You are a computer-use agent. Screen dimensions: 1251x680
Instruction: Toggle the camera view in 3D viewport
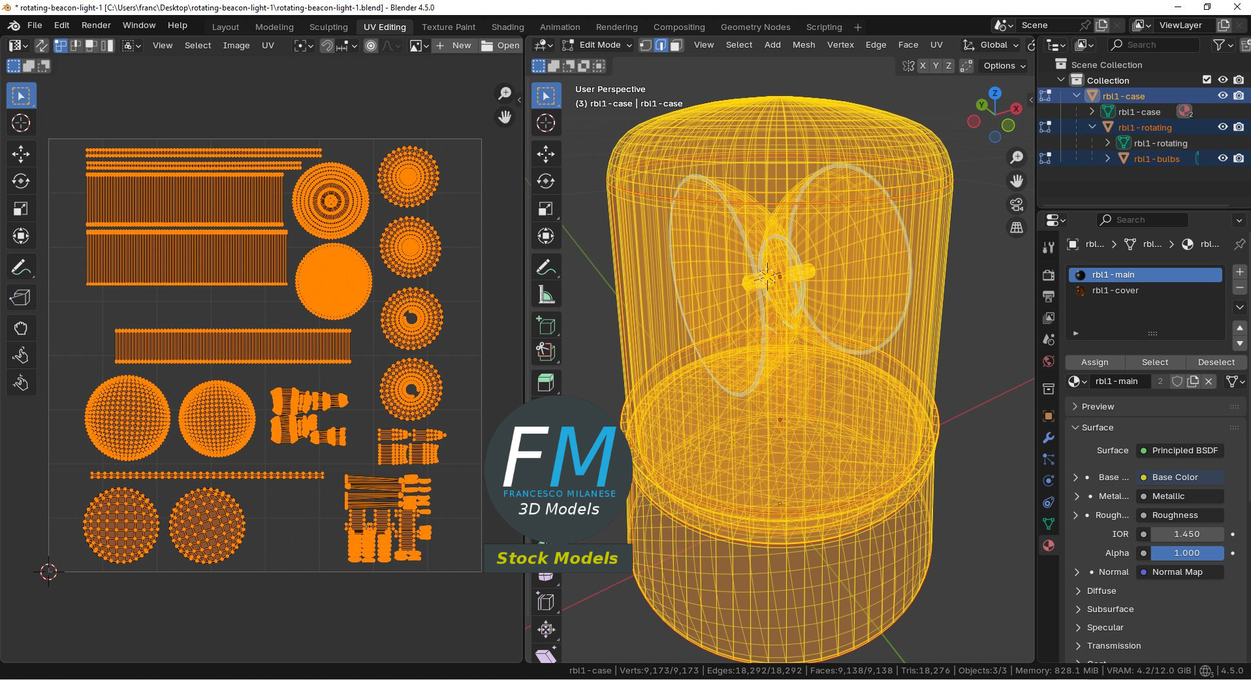coord(1017,204)
